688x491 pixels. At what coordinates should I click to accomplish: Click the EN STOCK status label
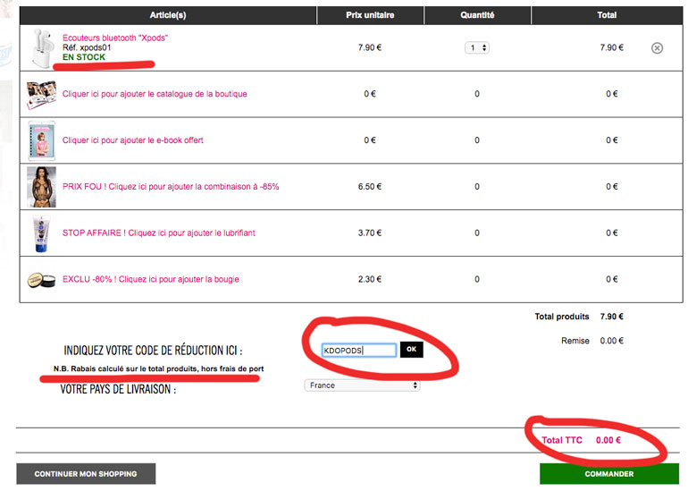point(84,57)
